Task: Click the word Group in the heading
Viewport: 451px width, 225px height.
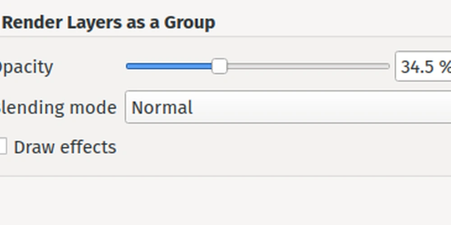Action: (190, 23)
